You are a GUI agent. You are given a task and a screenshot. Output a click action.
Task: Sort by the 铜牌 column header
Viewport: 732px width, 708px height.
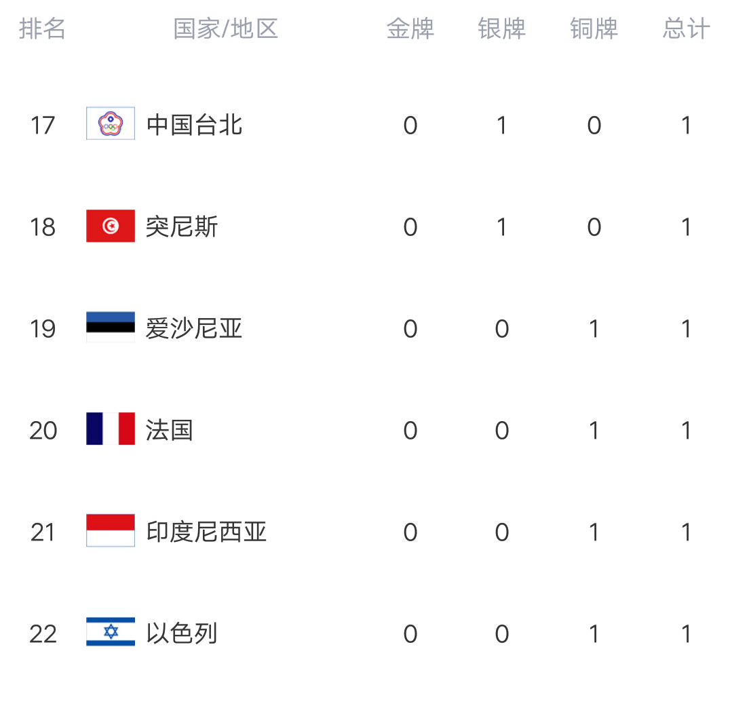click(x=594, y=29)
